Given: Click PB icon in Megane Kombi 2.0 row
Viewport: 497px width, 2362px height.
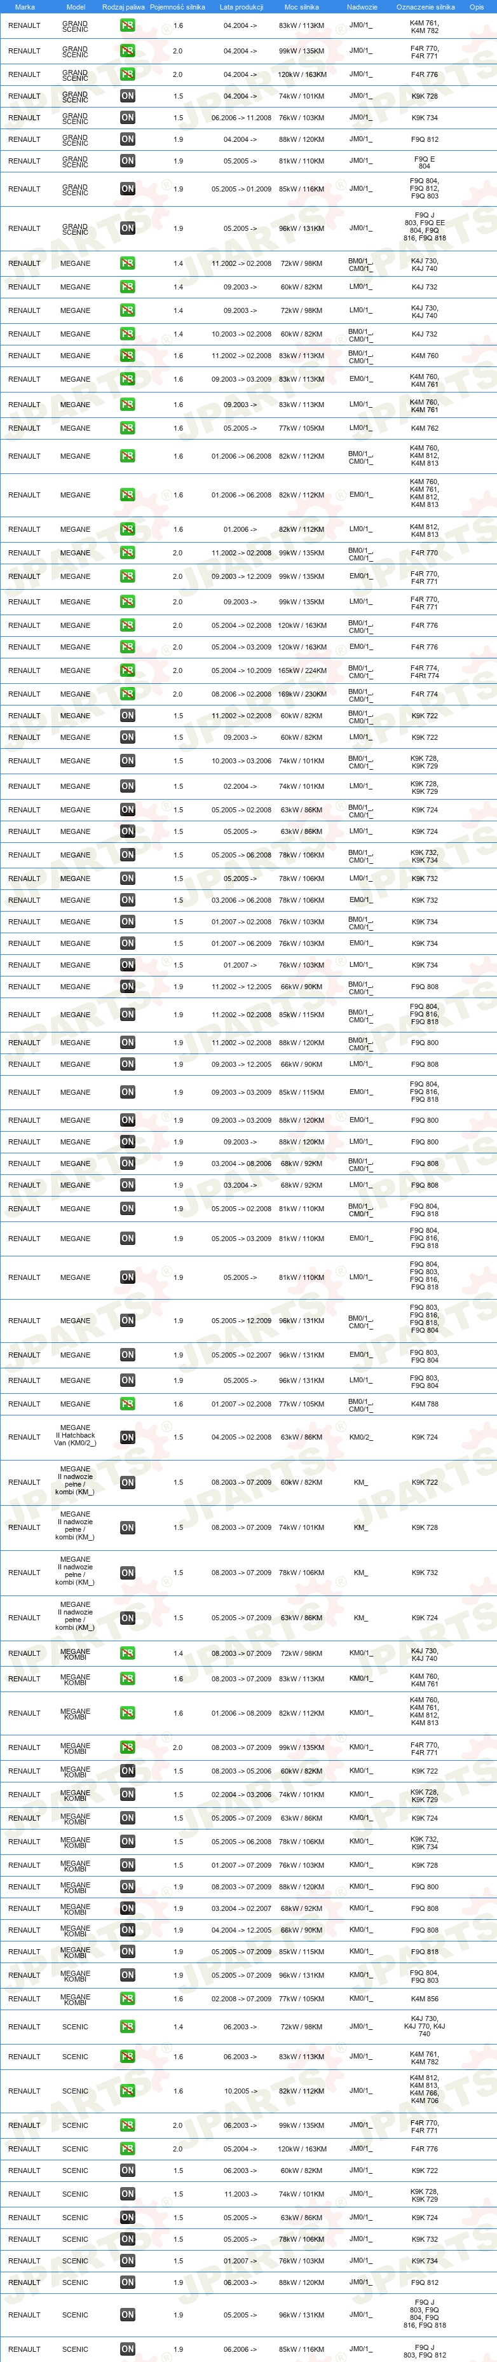Looking at the screenshot, I should click(127, 1747).
